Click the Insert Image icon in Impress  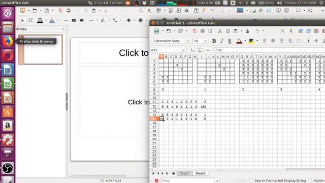pos(171,10)
